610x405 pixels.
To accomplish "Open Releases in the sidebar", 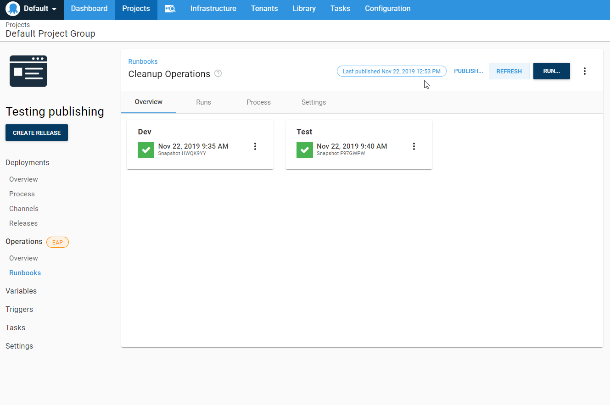I will point(23,223).
